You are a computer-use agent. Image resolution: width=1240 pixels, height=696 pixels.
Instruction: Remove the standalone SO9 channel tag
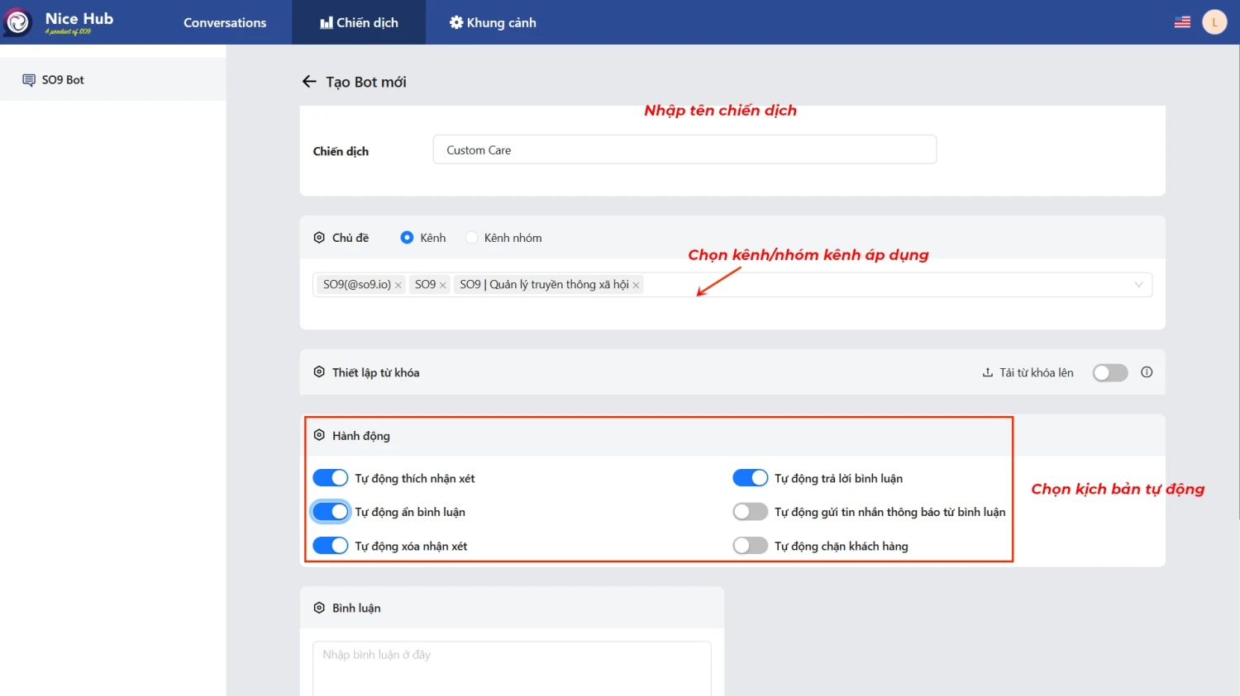point(443,285)
